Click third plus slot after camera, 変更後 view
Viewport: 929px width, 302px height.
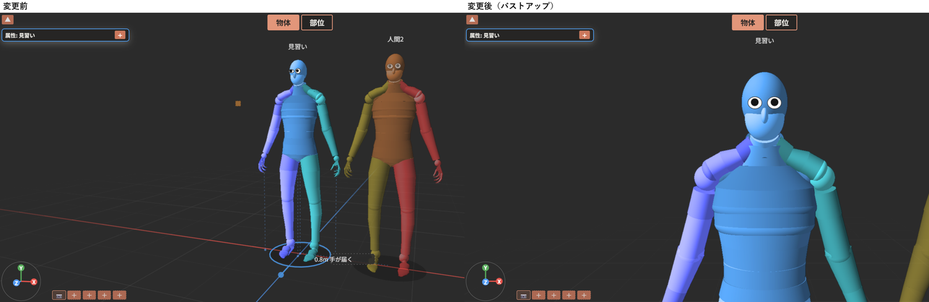[x=569, y=295]
